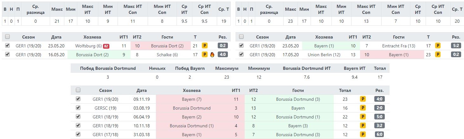
Task: Uncheck the Wolfsburg vs Borussia Dort row checkbox
Action: point(8,45)
